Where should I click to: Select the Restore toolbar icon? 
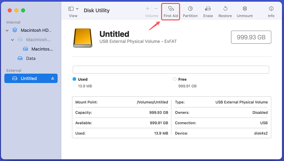coord(225,12)
